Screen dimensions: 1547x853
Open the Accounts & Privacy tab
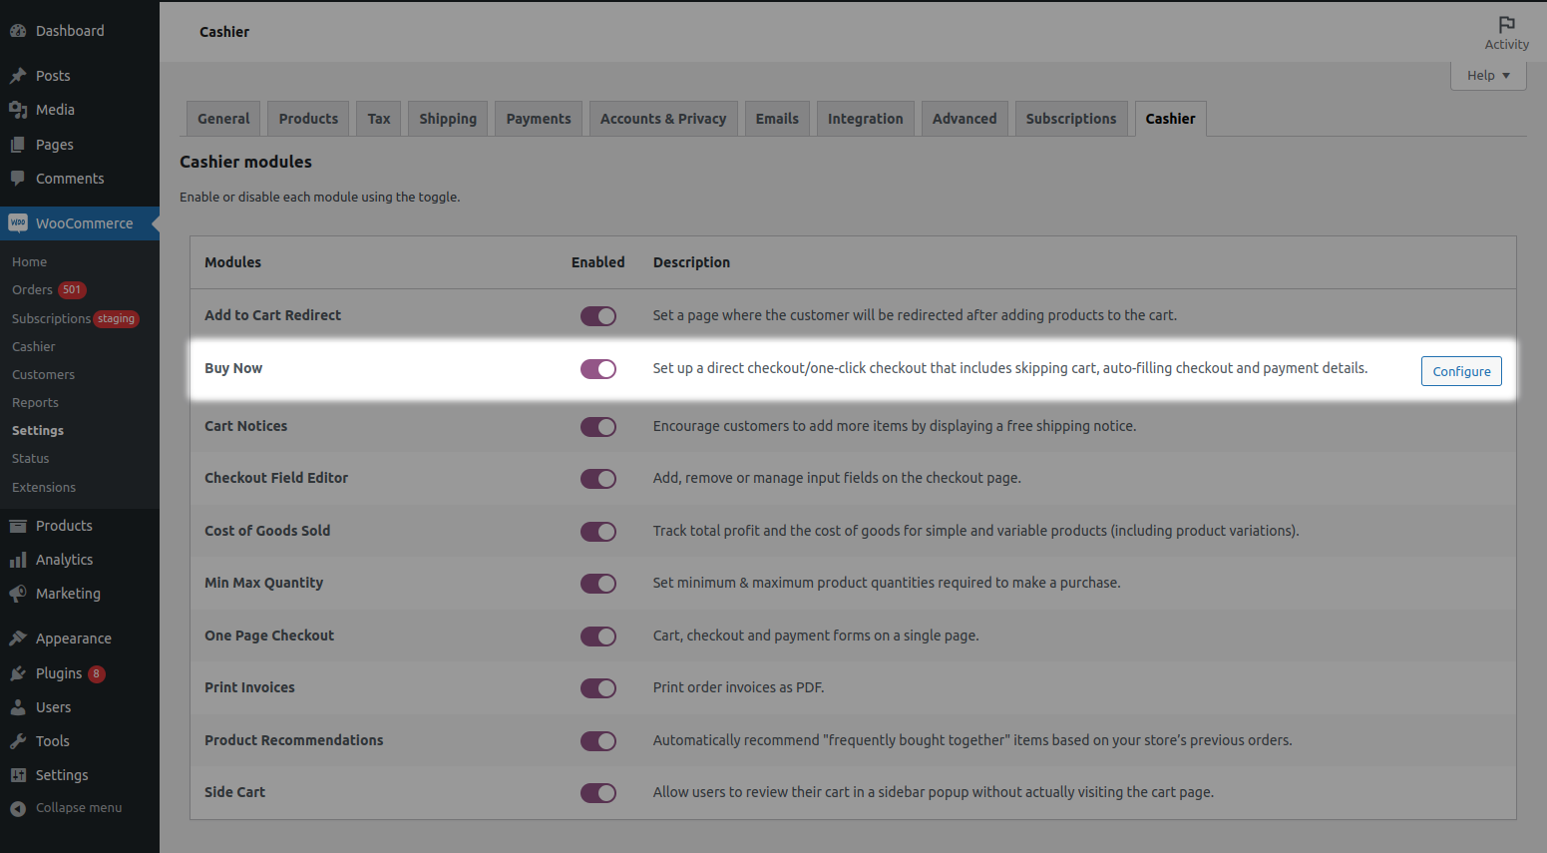point(662,118)
